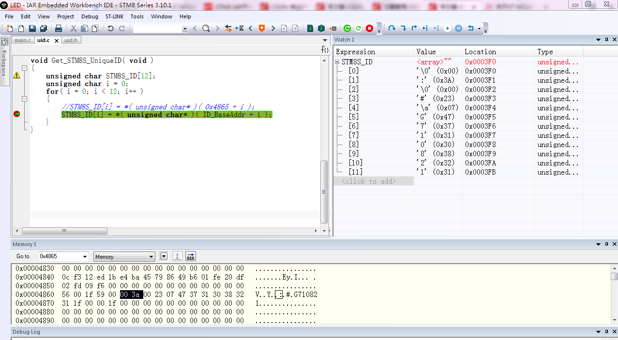Viewport: 618px width, 340px height.
Task: Open the Go to address dropdown in Memory
Action: pyautogui.click(x=85, y=256)
